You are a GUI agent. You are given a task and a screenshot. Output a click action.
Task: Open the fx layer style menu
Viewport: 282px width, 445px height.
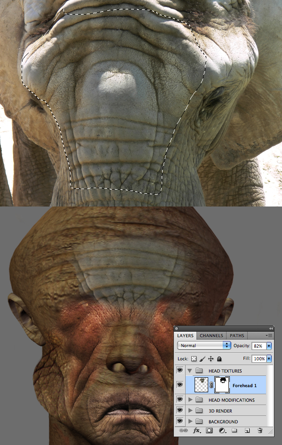pyautogui.click(x=196, y=430)
